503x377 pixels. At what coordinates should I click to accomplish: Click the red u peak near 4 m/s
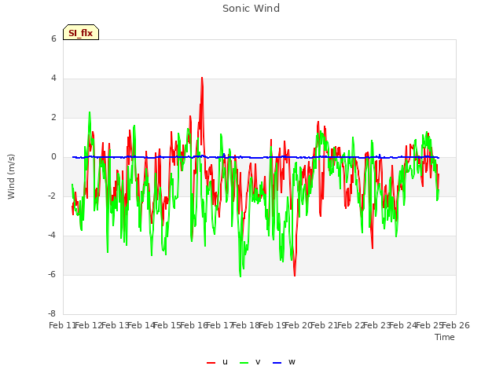[x=202, y=78]
